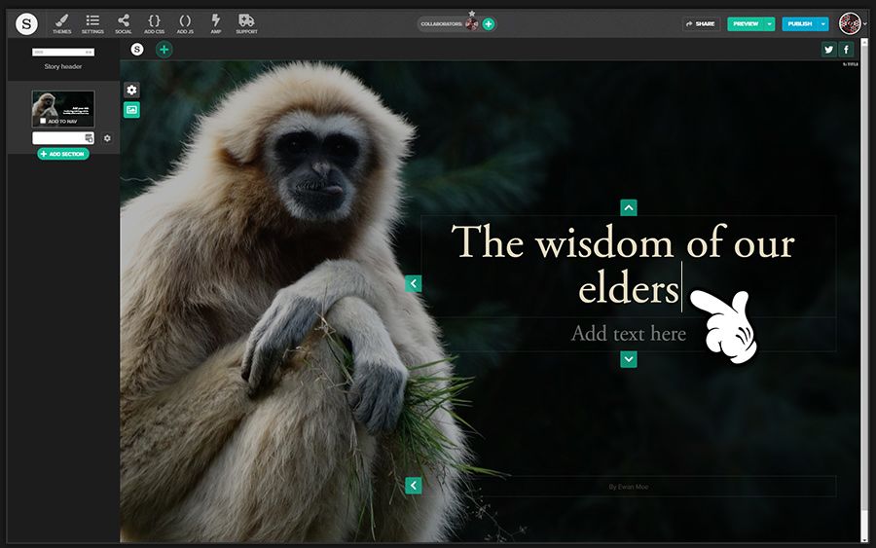Open the Add CSS braces tool
Image resolution: width=876 pixels, height=548 pixels.
(154, 24)
